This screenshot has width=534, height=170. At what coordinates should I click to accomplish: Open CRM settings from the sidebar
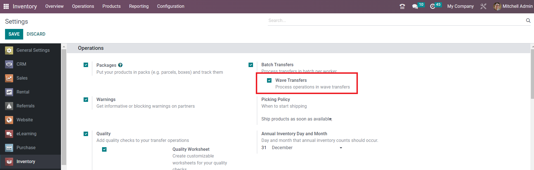pyautogui.click(x=21, y=64)
